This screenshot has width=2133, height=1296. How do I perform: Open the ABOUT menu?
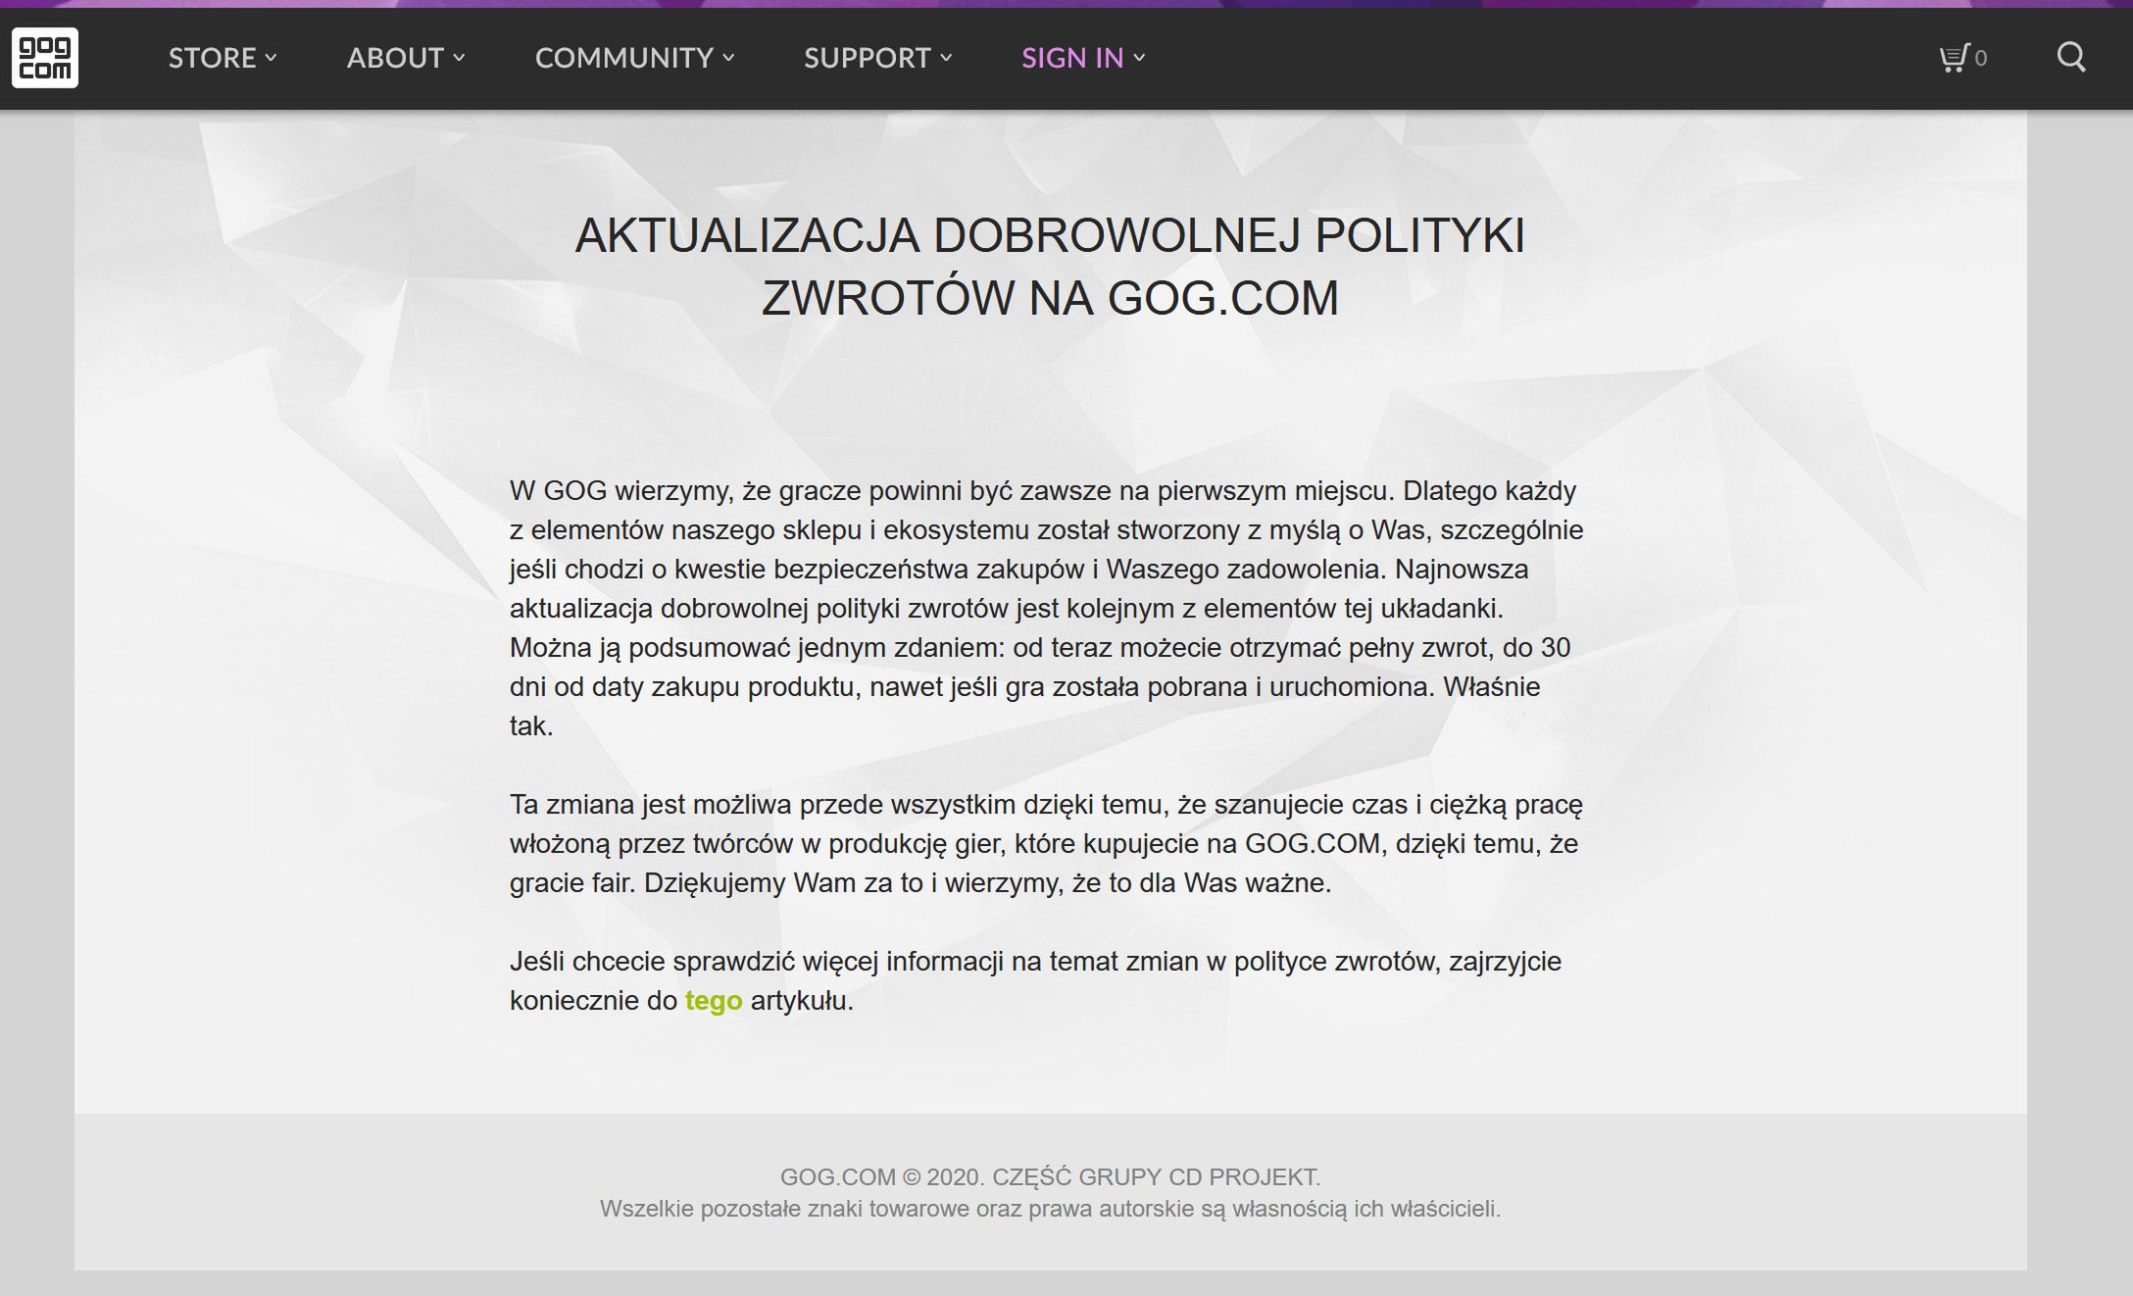pos(406,58)
